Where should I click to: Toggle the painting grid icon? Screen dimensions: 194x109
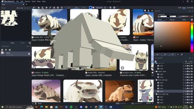click(x=114, y=8)
